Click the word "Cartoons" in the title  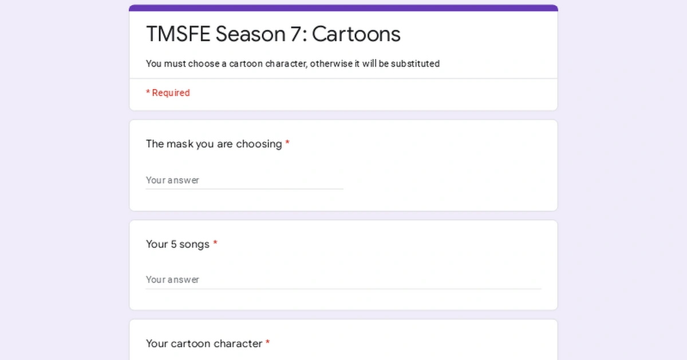[x=356, y=34]
